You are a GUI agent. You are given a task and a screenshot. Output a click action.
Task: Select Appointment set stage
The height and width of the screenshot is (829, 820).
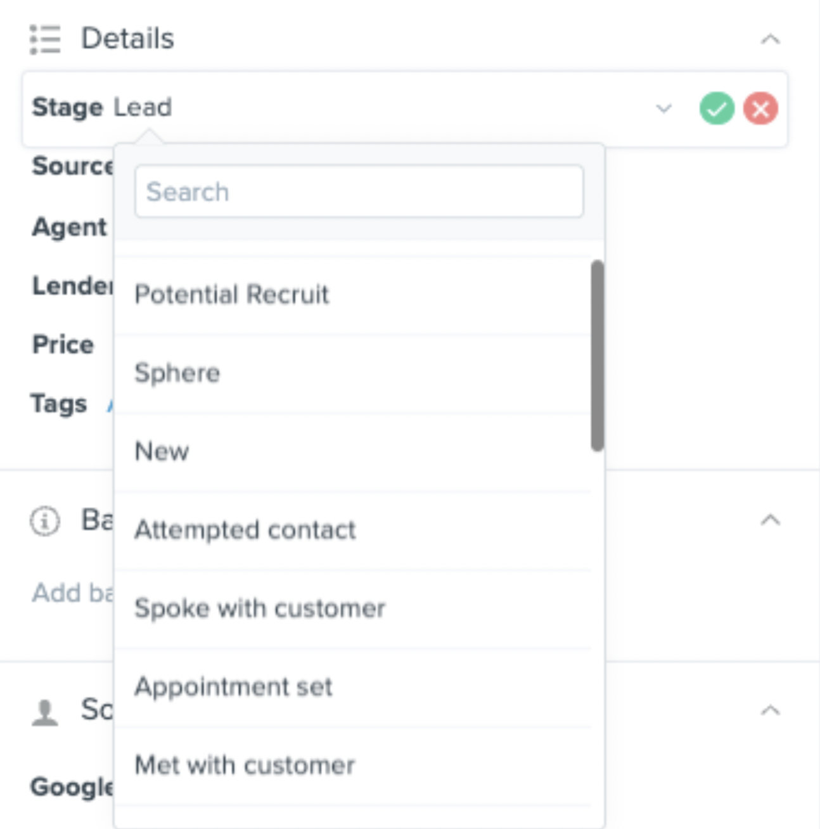(352, 688)
